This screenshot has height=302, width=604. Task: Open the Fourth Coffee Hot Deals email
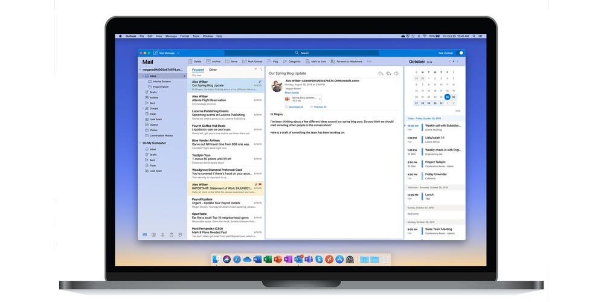(x=226, y=129)
